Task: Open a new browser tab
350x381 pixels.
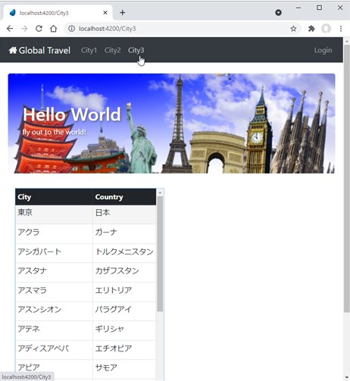Action: [x=123, y=13]
